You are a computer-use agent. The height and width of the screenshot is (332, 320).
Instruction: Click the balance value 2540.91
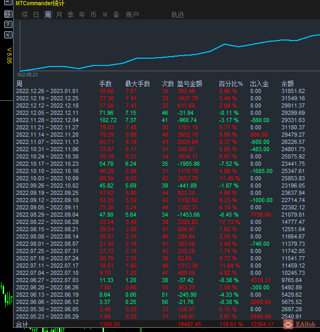(291, 316)
